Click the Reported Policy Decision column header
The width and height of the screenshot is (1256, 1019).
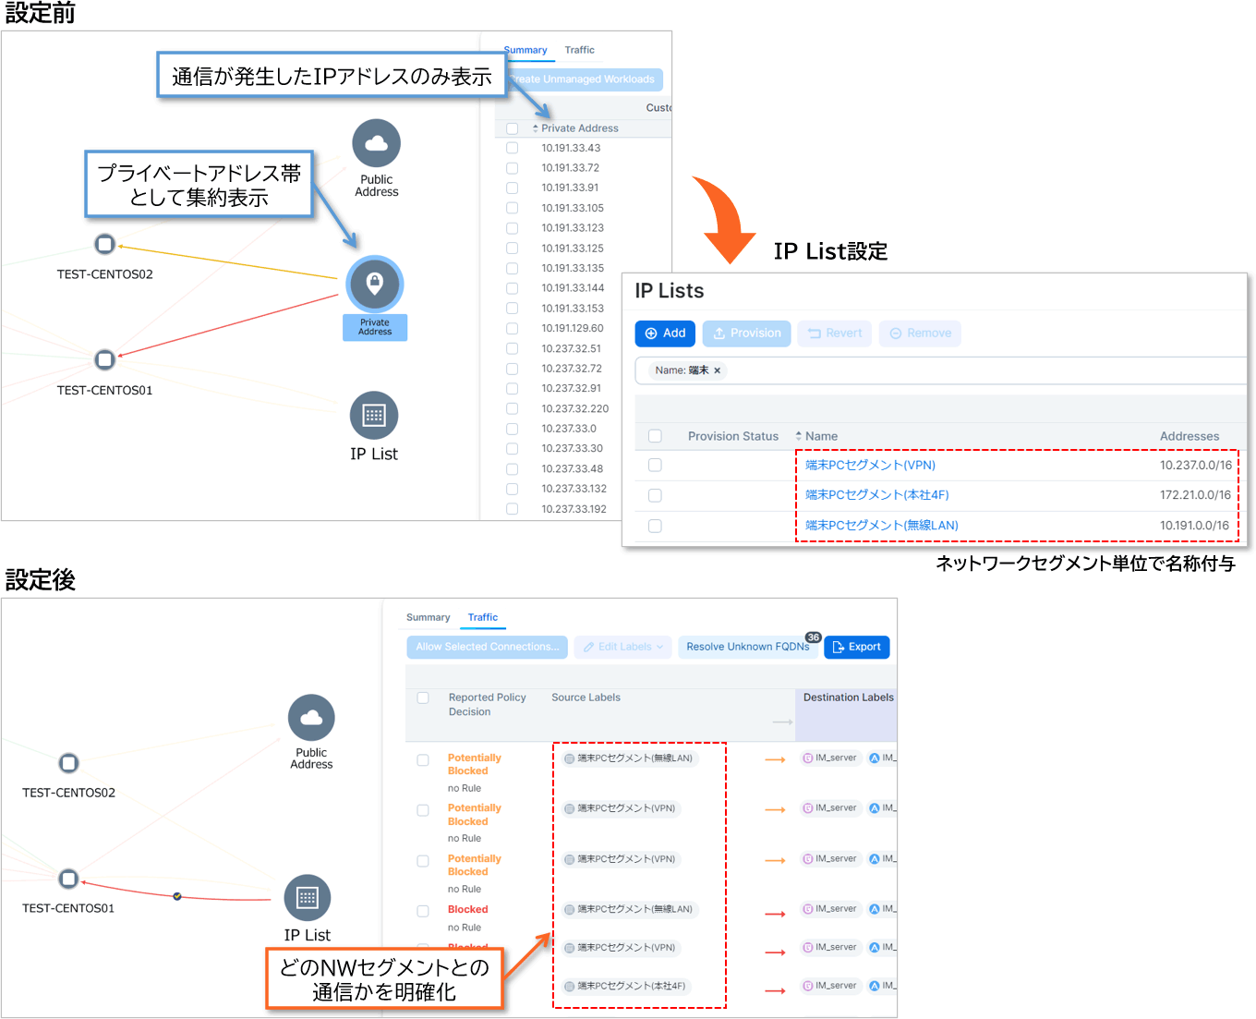tap(487, 705)
